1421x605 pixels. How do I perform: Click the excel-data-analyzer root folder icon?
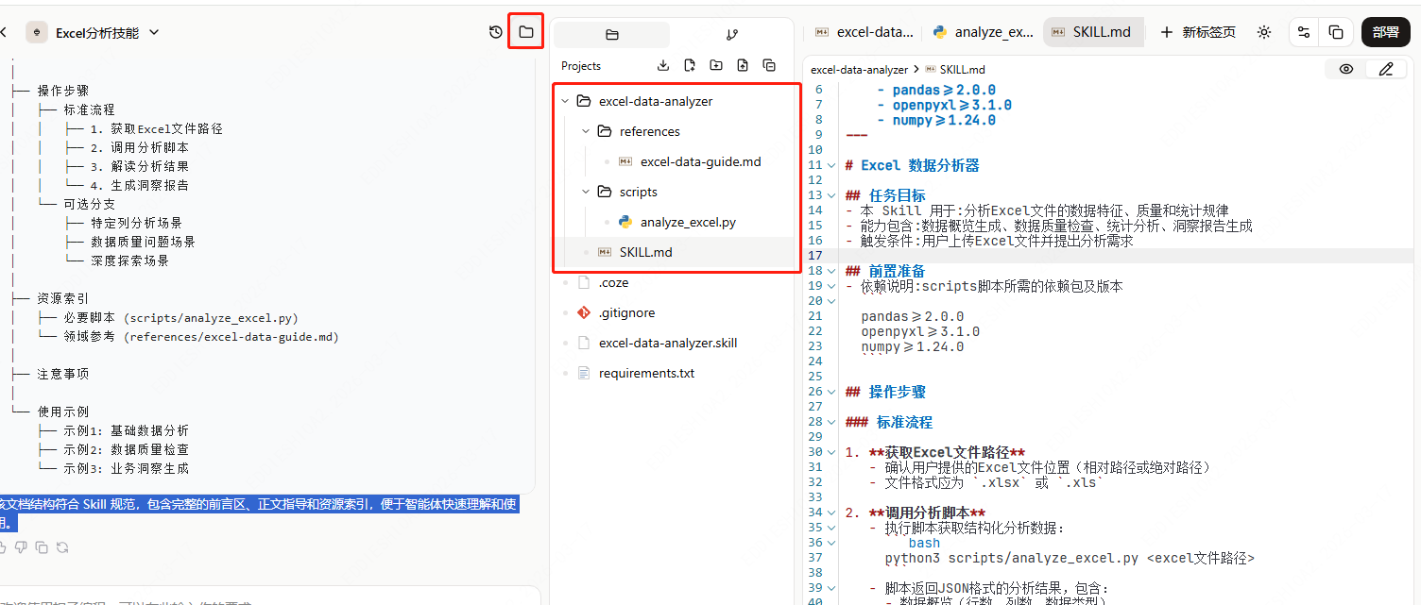tap(583, 101)
